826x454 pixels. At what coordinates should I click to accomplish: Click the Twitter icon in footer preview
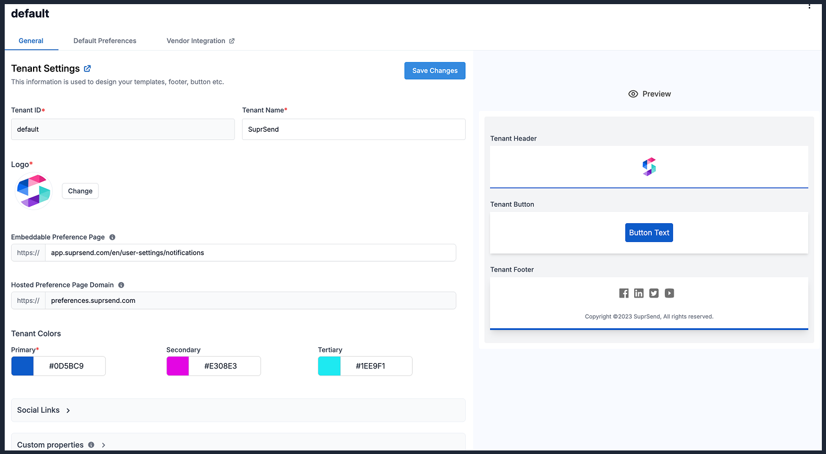(x=654, y=293)
